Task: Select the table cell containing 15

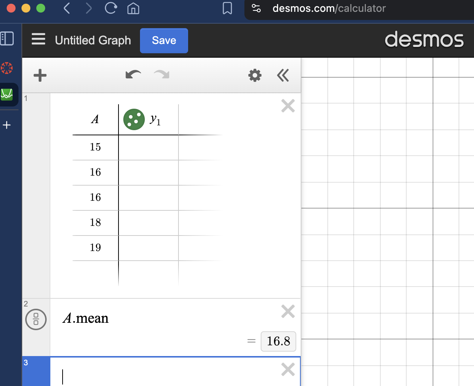Action: (x=95, y=147)
